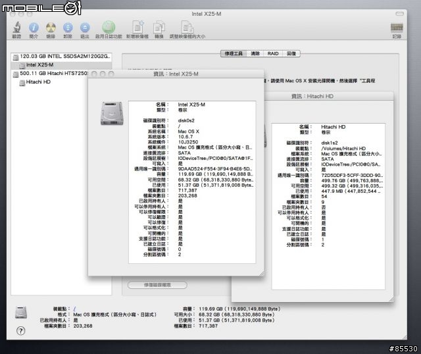This screenshot has width=421, height=354.
Task: Click the Intel X25-M info window resize corner
Action: tap(261, 273)
